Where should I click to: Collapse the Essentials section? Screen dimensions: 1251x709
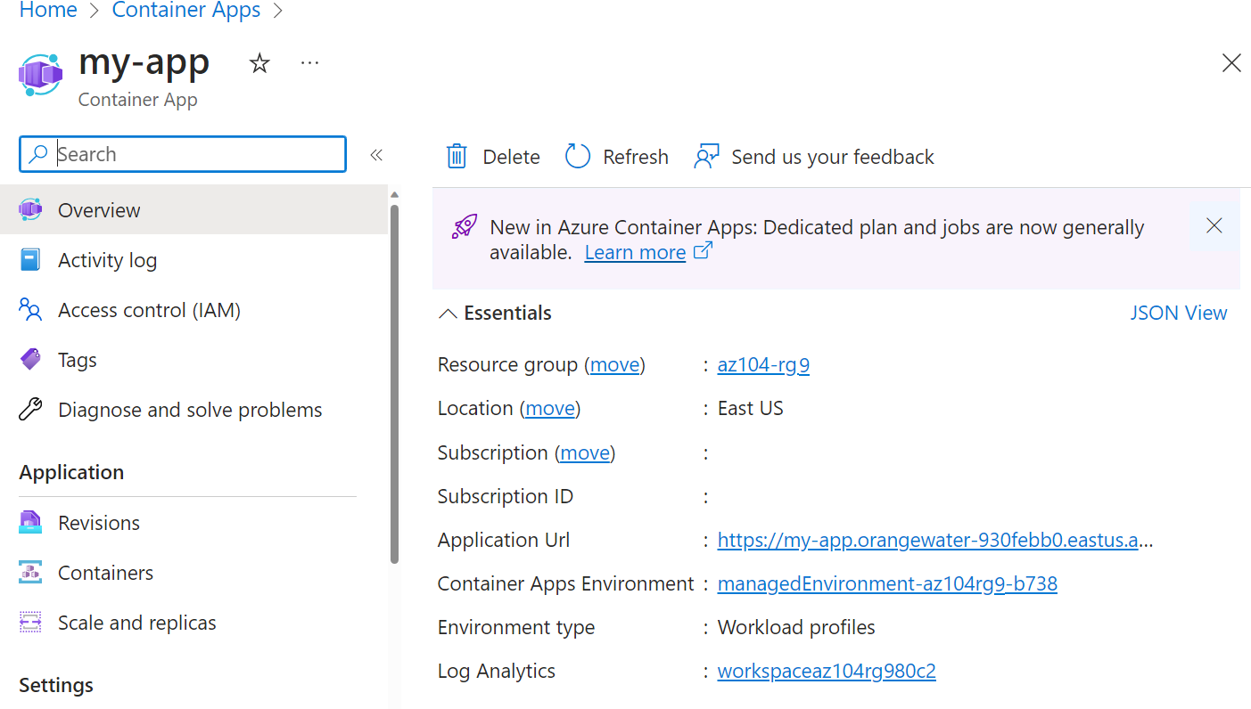(448, 313)
